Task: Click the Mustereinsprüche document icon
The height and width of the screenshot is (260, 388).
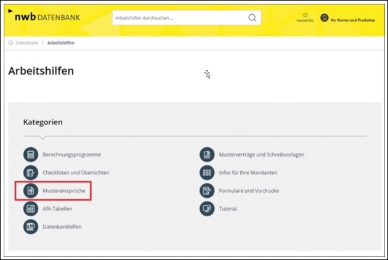Action: pos(30,191)
